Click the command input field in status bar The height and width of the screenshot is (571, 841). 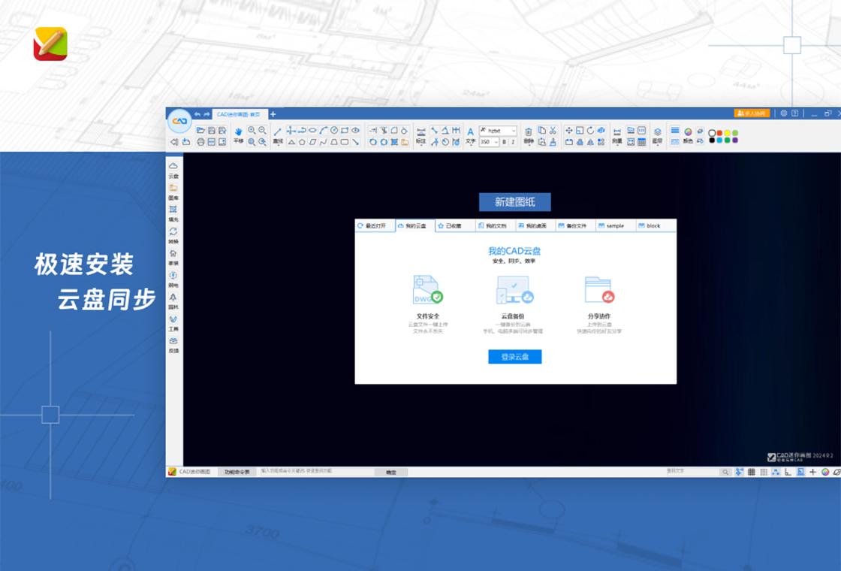(316, 471)
